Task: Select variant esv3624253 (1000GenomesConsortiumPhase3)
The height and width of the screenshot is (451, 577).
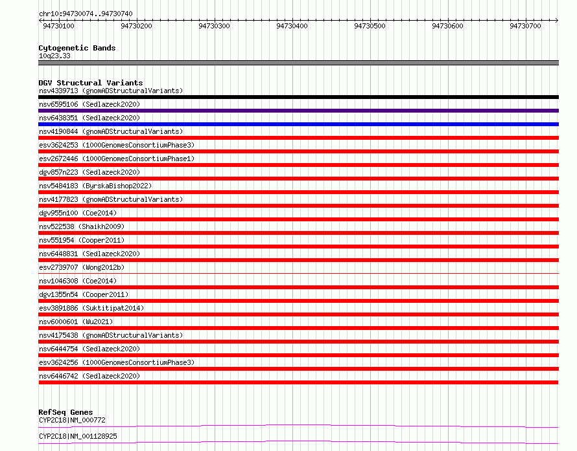Action: point(117,145)
